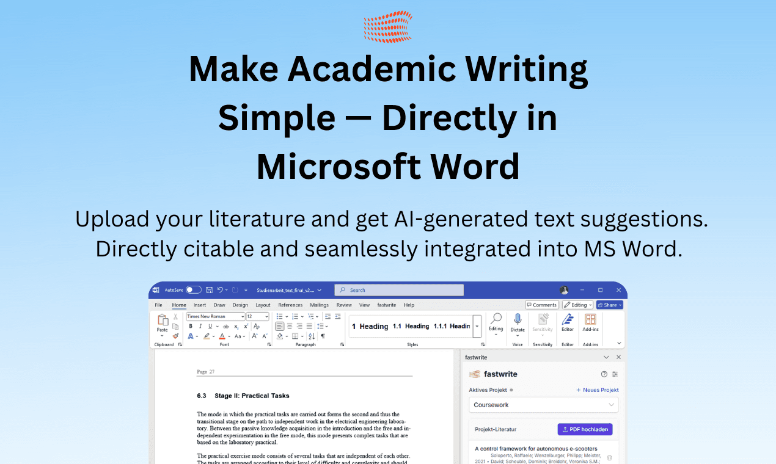Click the Cut scissors icon
Screen dimensions: 776x464
click(x=175, y=316)
